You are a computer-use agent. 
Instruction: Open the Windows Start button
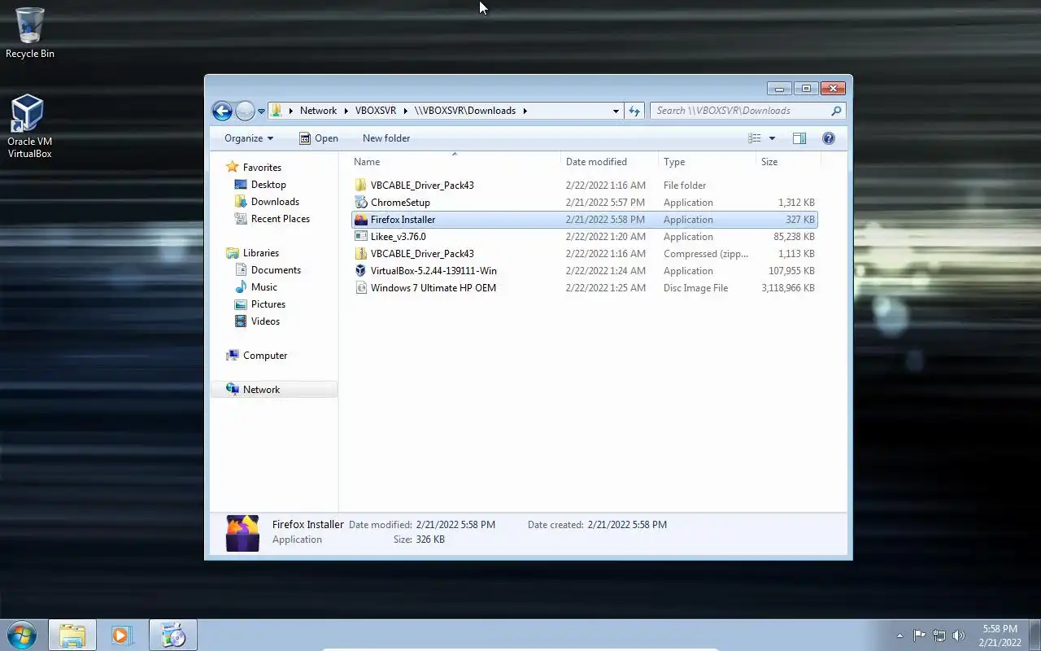pyautogui.click(x=21, y=635)
